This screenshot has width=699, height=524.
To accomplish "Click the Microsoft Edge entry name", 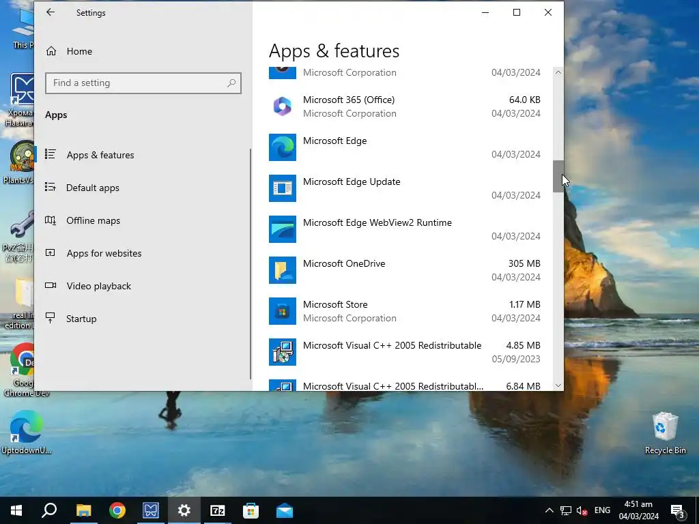I will [x=334, y=141].
